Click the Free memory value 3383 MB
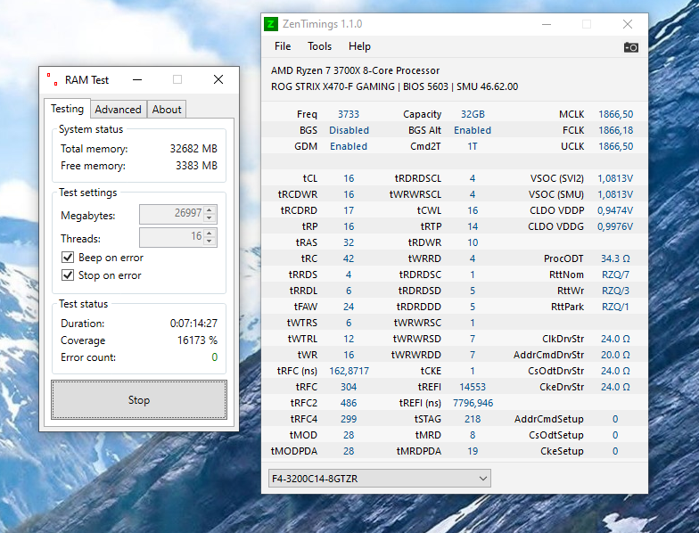This screenshot has width=699, height=533. coord(196,166)
